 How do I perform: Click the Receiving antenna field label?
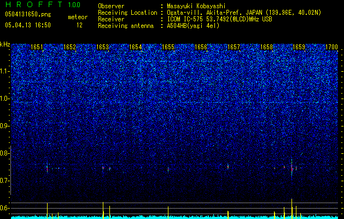(126, 26)
